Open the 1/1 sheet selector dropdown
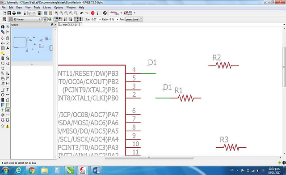The width and height of the screenshot is (286, 175). (x=32, y=13)
